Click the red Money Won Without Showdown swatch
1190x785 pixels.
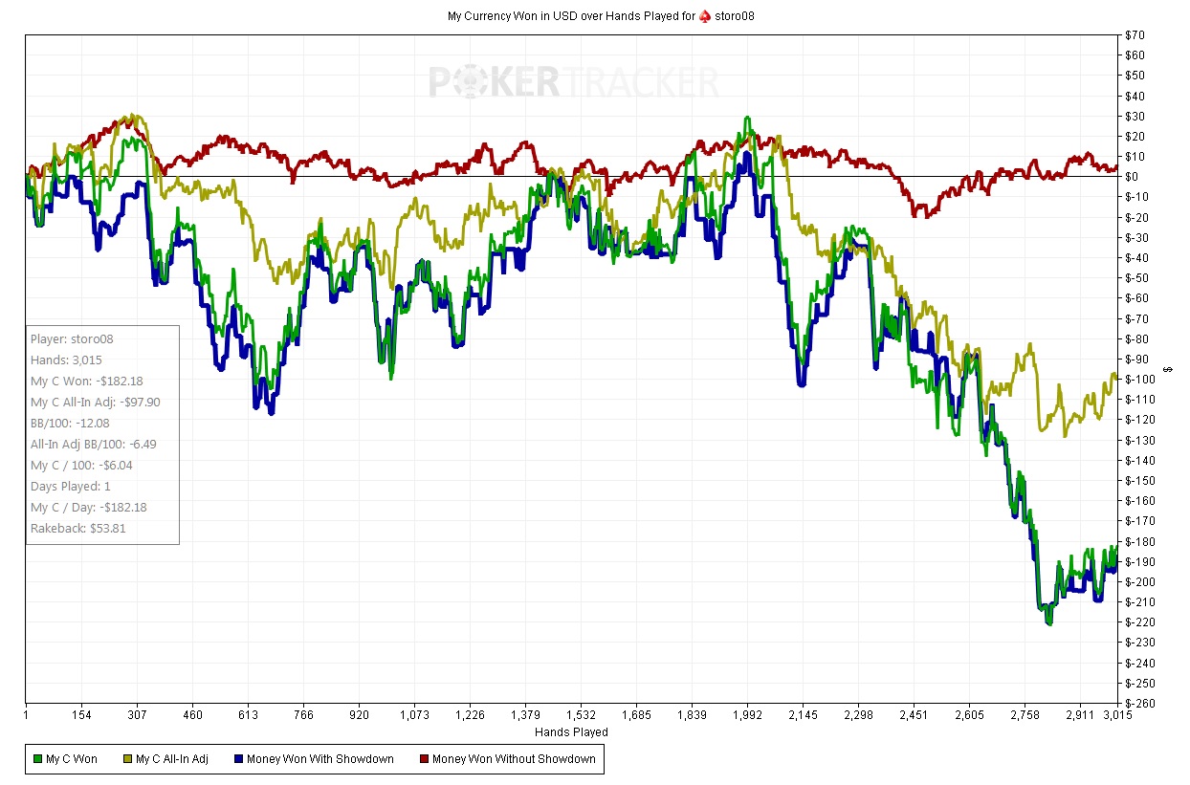pyautogui.click(x=424, y=759)
